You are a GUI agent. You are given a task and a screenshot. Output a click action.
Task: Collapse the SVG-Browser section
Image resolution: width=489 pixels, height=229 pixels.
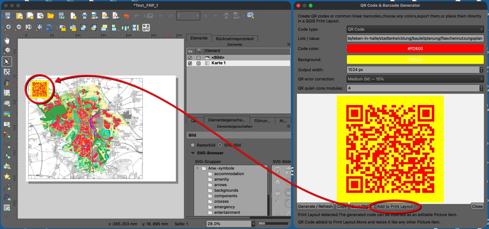[193, 153]
